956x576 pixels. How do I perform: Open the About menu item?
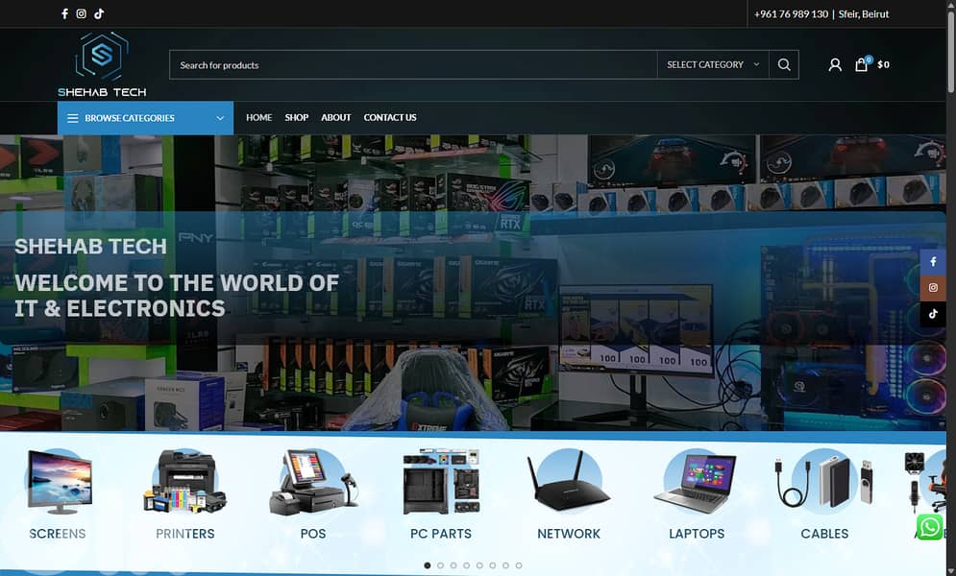[x=336, y=117]
